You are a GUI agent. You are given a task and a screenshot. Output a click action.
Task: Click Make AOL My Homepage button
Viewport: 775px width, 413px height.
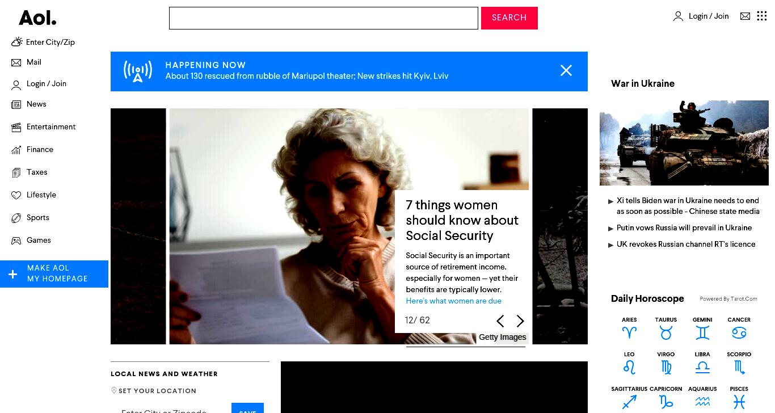[54, 274]
